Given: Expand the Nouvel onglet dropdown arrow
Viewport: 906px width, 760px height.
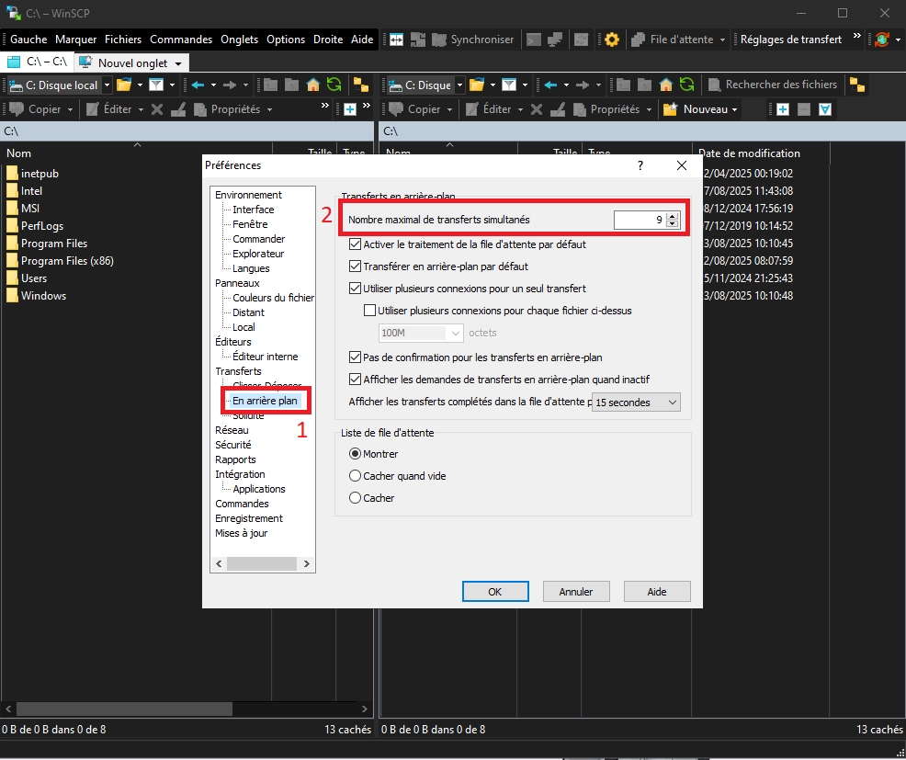Looking at the screenshot, I should coord(178,63).
